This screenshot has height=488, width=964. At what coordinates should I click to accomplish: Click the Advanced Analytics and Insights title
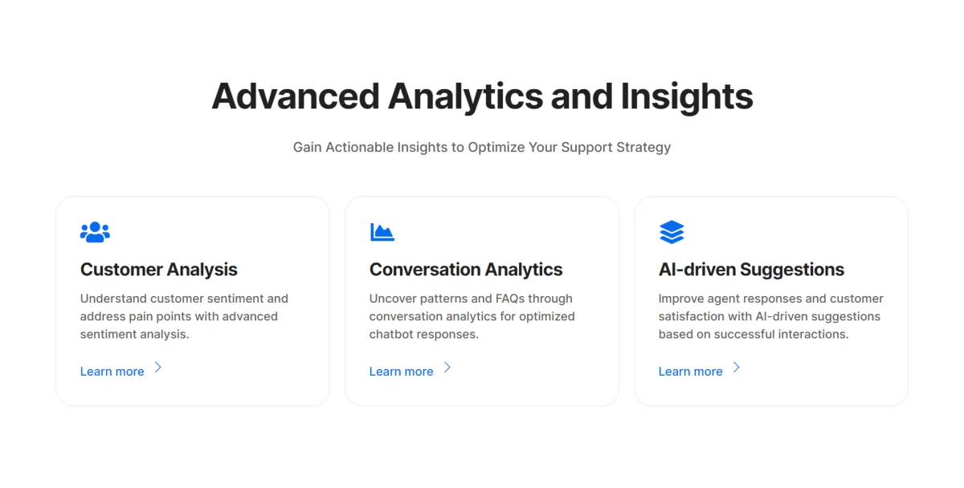[482, 97]
